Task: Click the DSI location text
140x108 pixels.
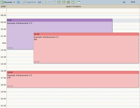Action: click(x=35, y=40)
